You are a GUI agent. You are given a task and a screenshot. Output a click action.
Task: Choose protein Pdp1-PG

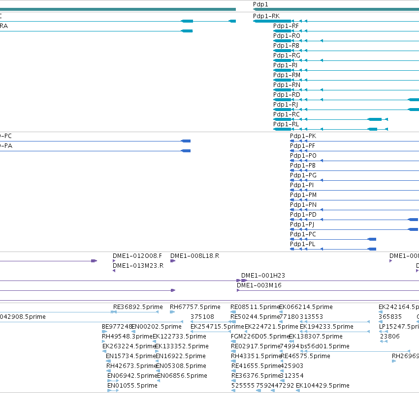click(303, 175)
